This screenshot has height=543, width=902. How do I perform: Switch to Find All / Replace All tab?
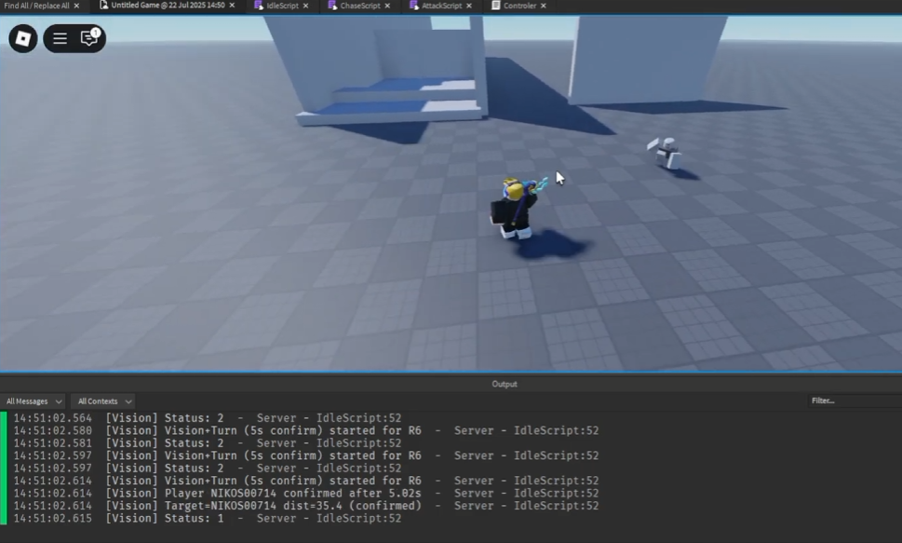point(37,6)
